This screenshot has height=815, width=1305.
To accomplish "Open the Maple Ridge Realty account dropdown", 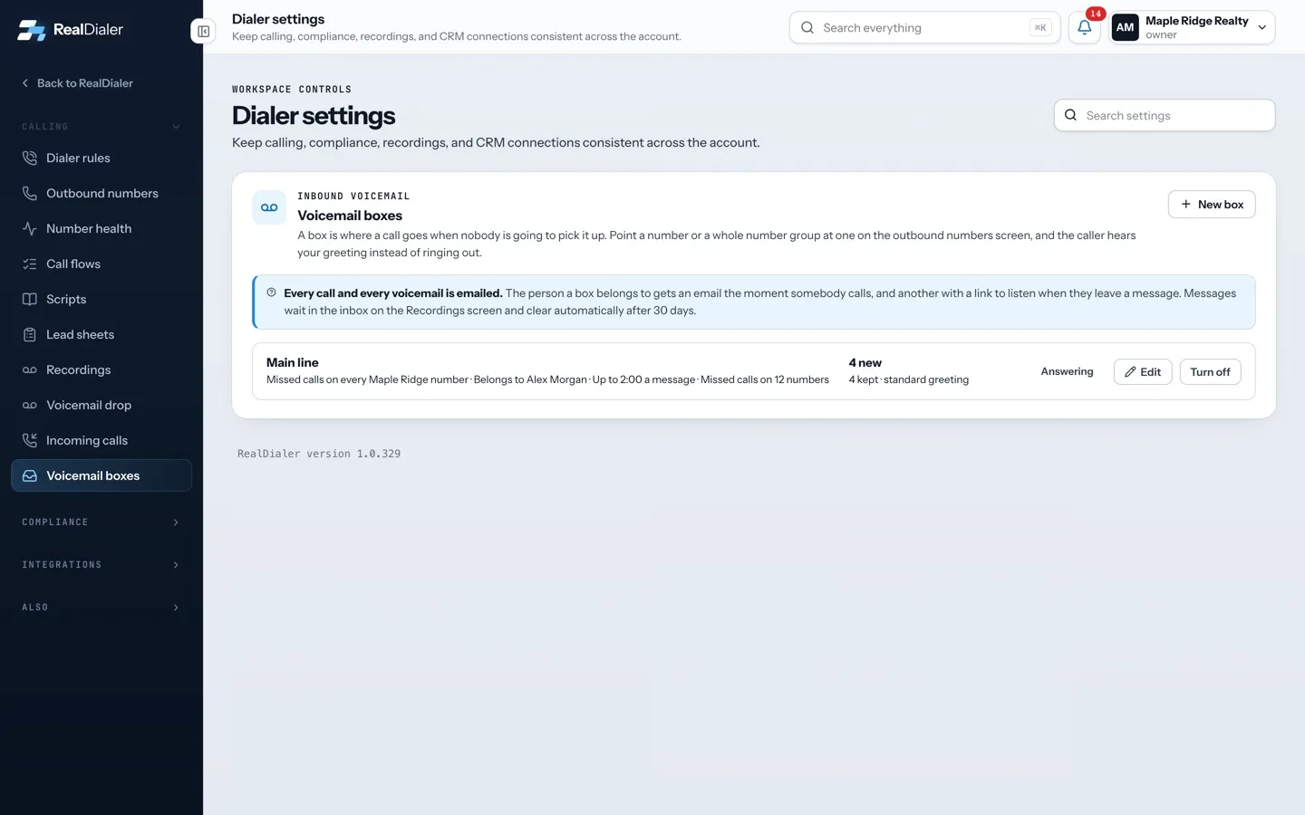I will pyautogui.click(x=1192, y=27).
